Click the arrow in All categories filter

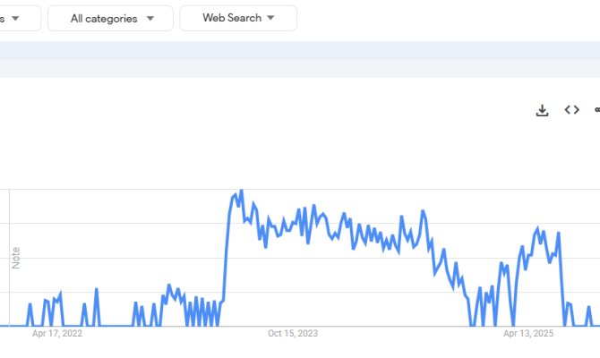150,18
